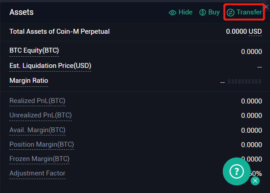Screen dimensions: 270x193
Task: Click the Hide assets text
Action: point(185,12)
